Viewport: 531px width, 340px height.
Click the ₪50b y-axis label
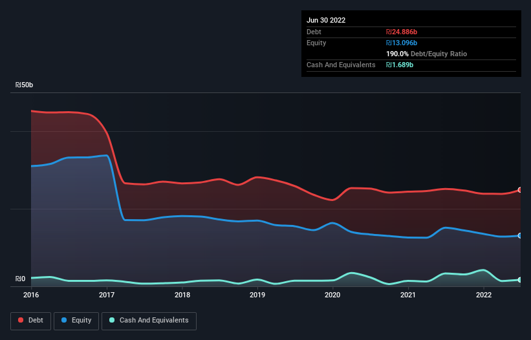point(24,85)
